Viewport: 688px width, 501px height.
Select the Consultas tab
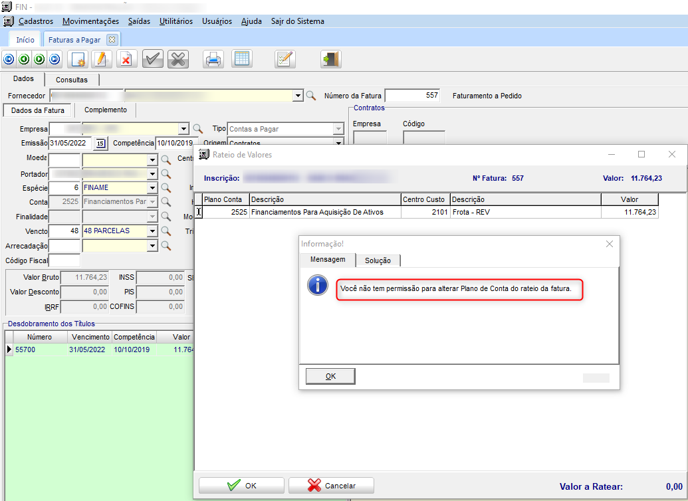[x=71, y=80]
